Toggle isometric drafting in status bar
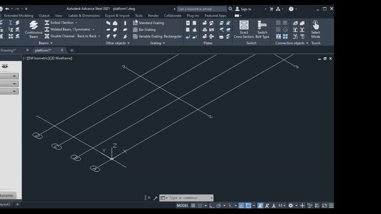 point(230,206)
